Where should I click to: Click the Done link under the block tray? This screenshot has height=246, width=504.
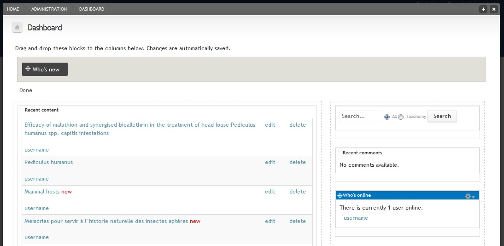tap(26, 90)
